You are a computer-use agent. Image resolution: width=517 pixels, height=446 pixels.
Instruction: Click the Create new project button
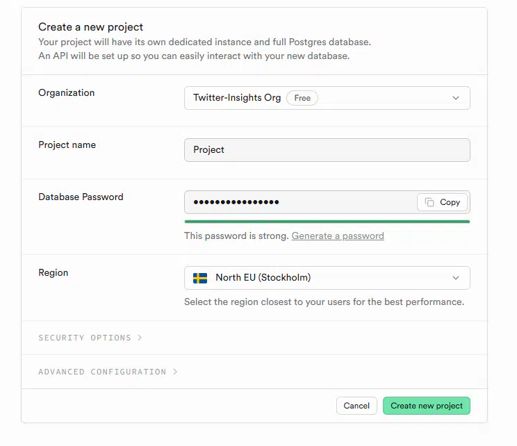(427, 406)
